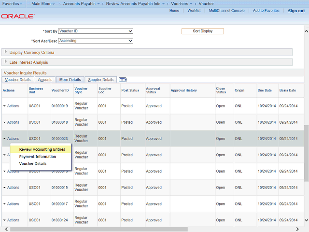The width and height of the screenshot is (309, 232).
Task: Click the Show All Columns icon
Action: coord(122,80)
